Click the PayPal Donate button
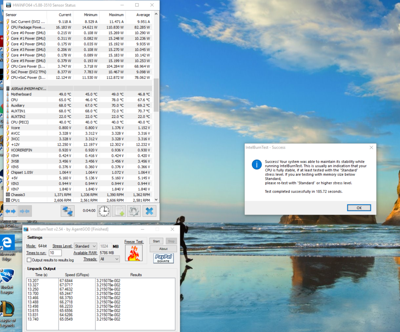 pos(163,258)
